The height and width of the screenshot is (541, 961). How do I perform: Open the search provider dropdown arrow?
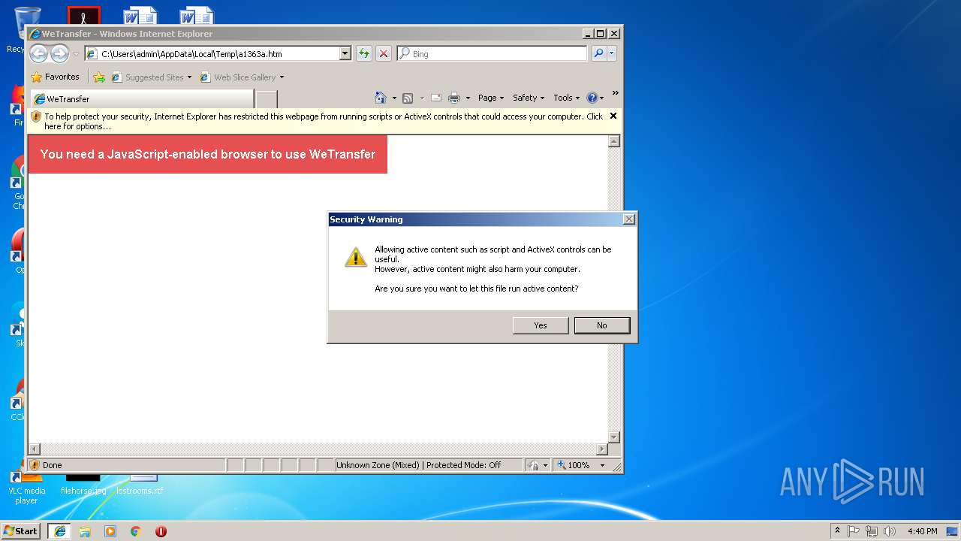click(x=612, y=53)
